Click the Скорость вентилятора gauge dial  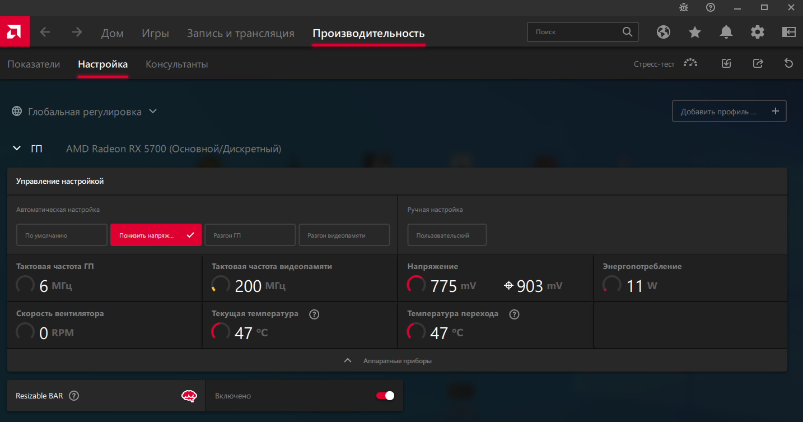coord(25,332)
